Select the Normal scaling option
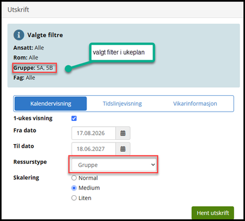The width and height of the screenshot is (245, 221). point(74,178)
